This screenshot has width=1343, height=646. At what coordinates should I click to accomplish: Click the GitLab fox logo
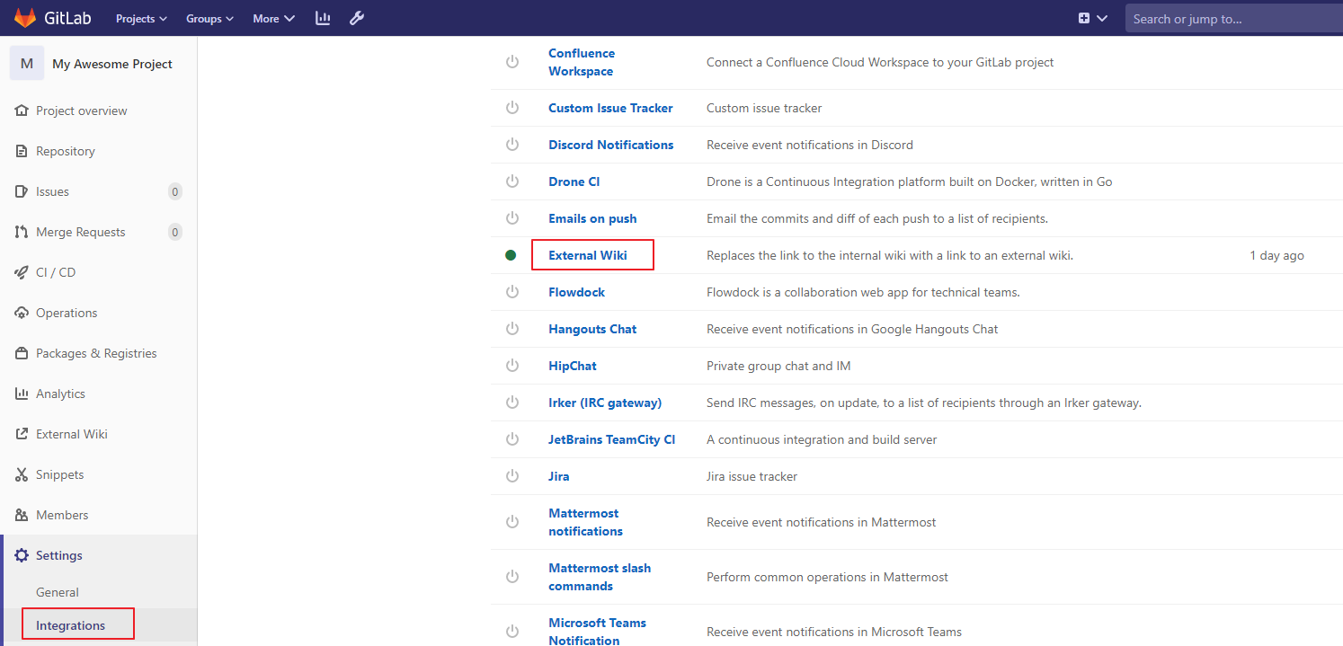click(25, 18)
